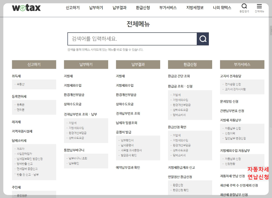Screen dimensions: 272x198
Task: Select the 환급신청 navigation item
Action: click(143, 8)
